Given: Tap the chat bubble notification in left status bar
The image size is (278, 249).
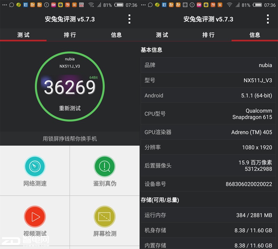Looking at the screenshot, I should (x=12, y=5).
